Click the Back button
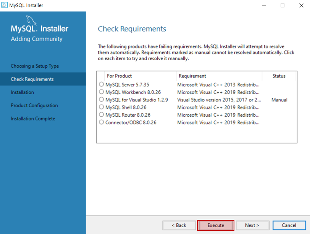The width and height of the screenshot is (310, 234). coord(179,225)
